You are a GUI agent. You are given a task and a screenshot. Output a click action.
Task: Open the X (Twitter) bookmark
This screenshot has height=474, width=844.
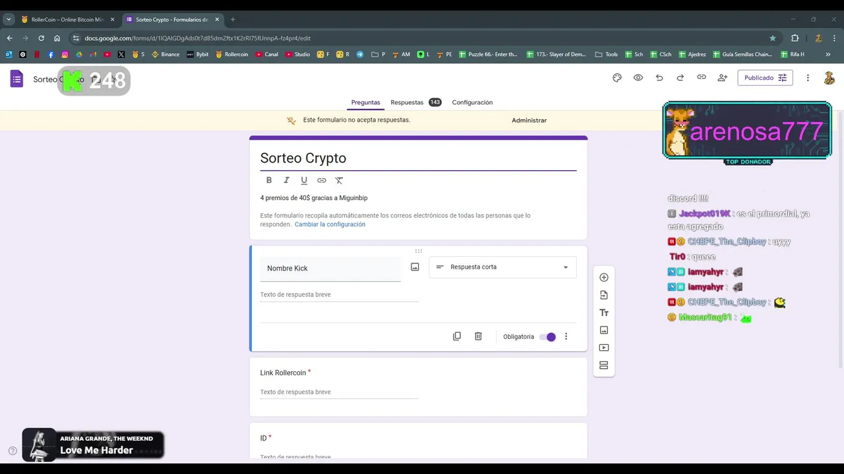point(121,55)
